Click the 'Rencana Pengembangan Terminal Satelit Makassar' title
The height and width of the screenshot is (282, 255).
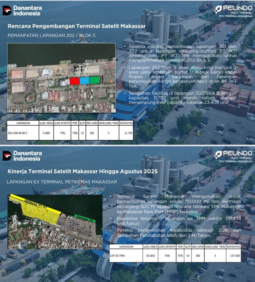pyautogui.click(x=76, y=26)
